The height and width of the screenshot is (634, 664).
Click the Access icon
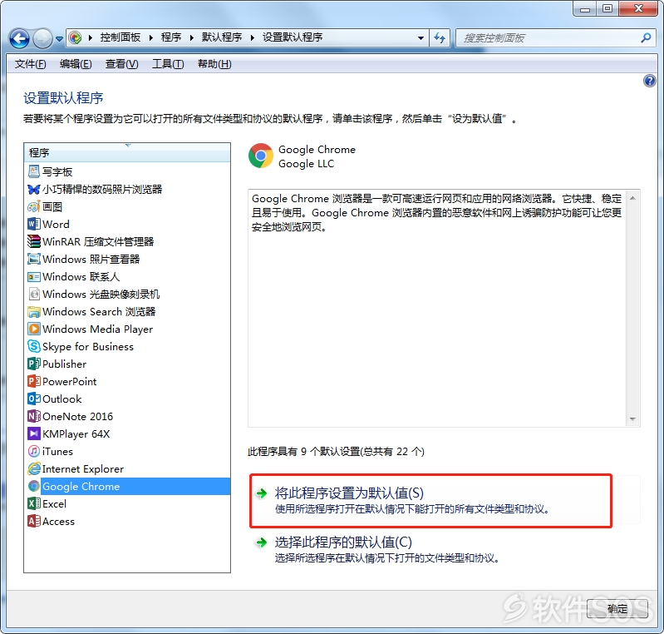(x=34, y=521)
